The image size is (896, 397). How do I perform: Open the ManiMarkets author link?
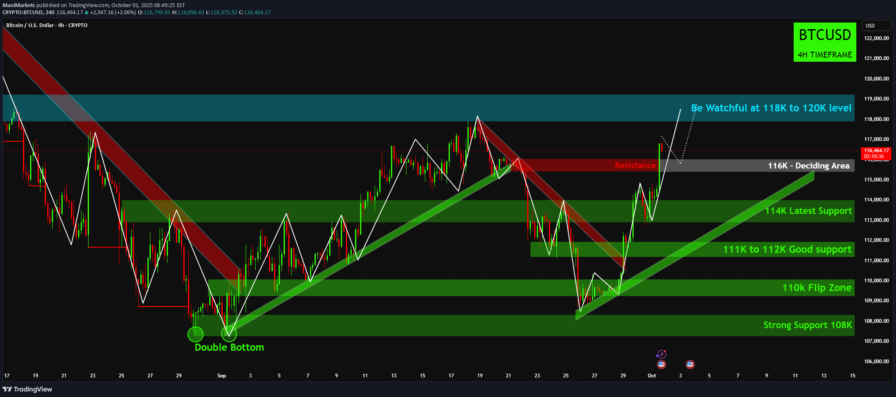point(18,5)
